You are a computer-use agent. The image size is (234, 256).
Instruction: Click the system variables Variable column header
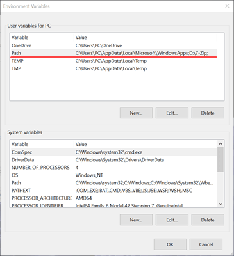42,144
